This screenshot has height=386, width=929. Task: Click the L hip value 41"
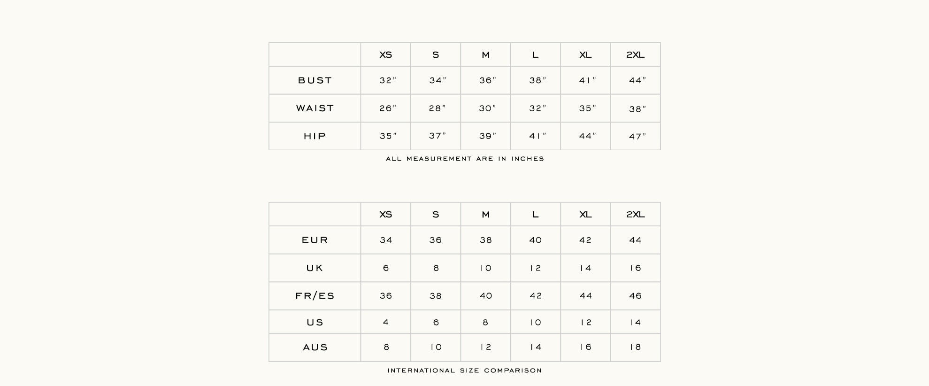(537, 136)
